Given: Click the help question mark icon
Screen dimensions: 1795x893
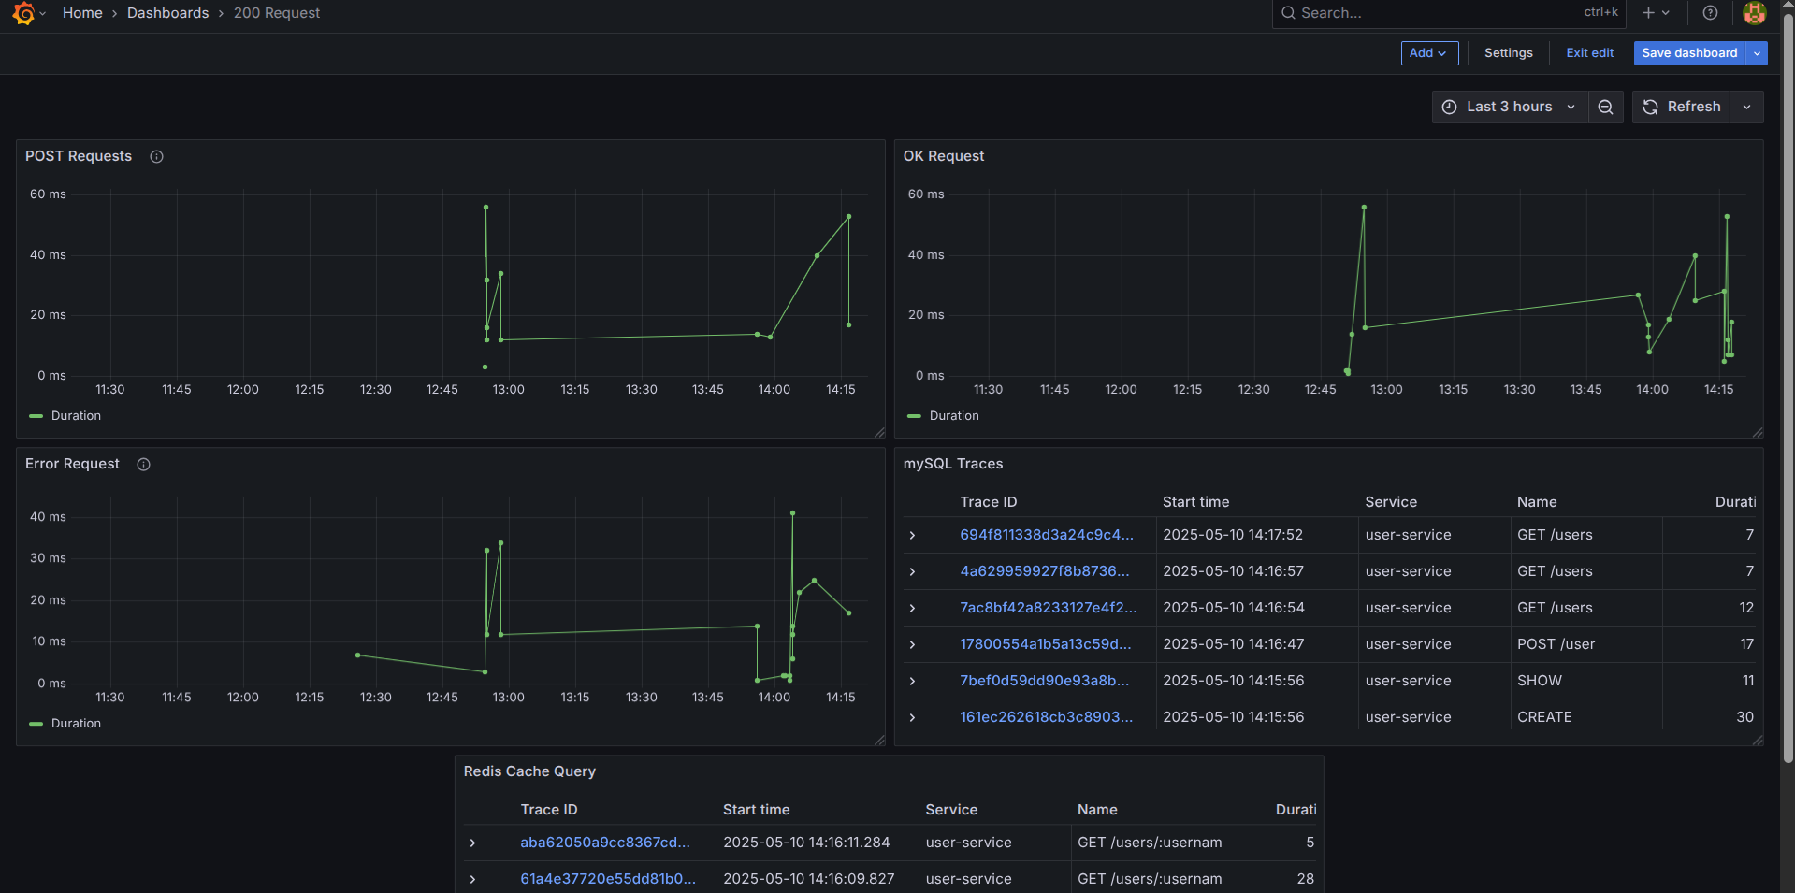Looking at the screenshot, I should tap(1710, 13).
